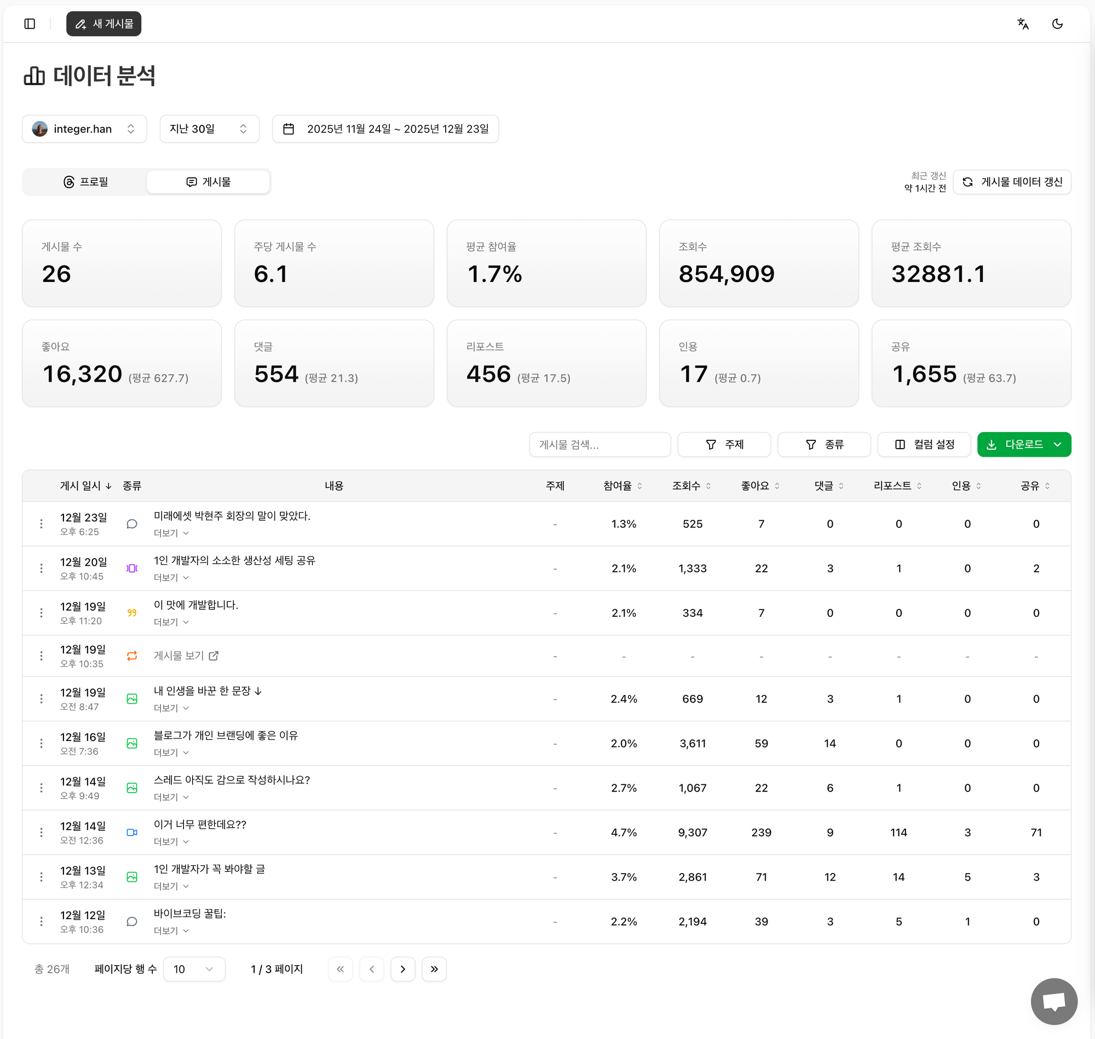Click the language translate icon
1095x1039 pixels.
(x=1023, y=24)
